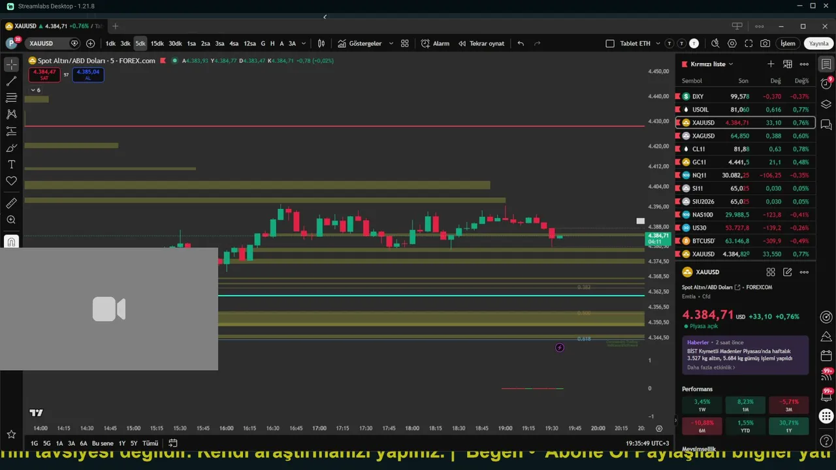Open the heart icons tool
This screenshot has width=836, height=470.
click(11, 181)
